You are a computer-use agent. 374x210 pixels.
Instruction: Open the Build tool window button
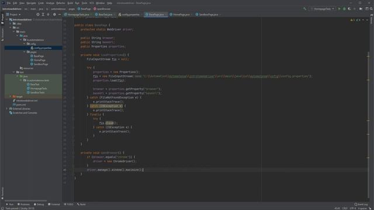pyautogui.click(x=81, y=204)
